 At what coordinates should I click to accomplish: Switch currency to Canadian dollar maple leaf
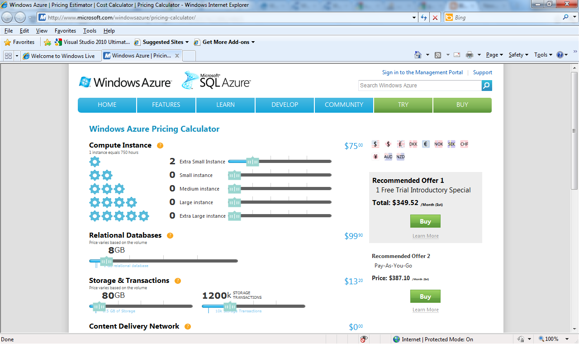click(388, 144)
